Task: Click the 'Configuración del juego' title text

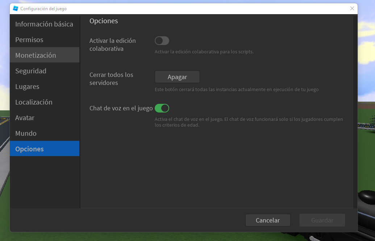Action: pos(43,9)
